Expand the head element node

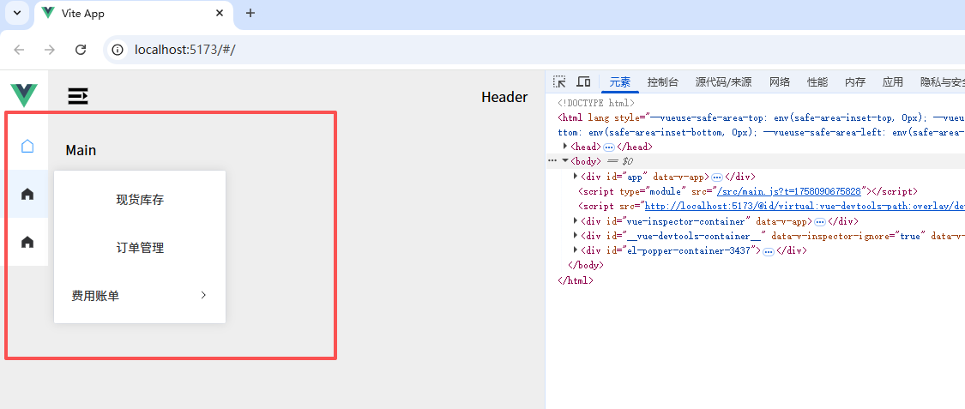pos(565,147)
